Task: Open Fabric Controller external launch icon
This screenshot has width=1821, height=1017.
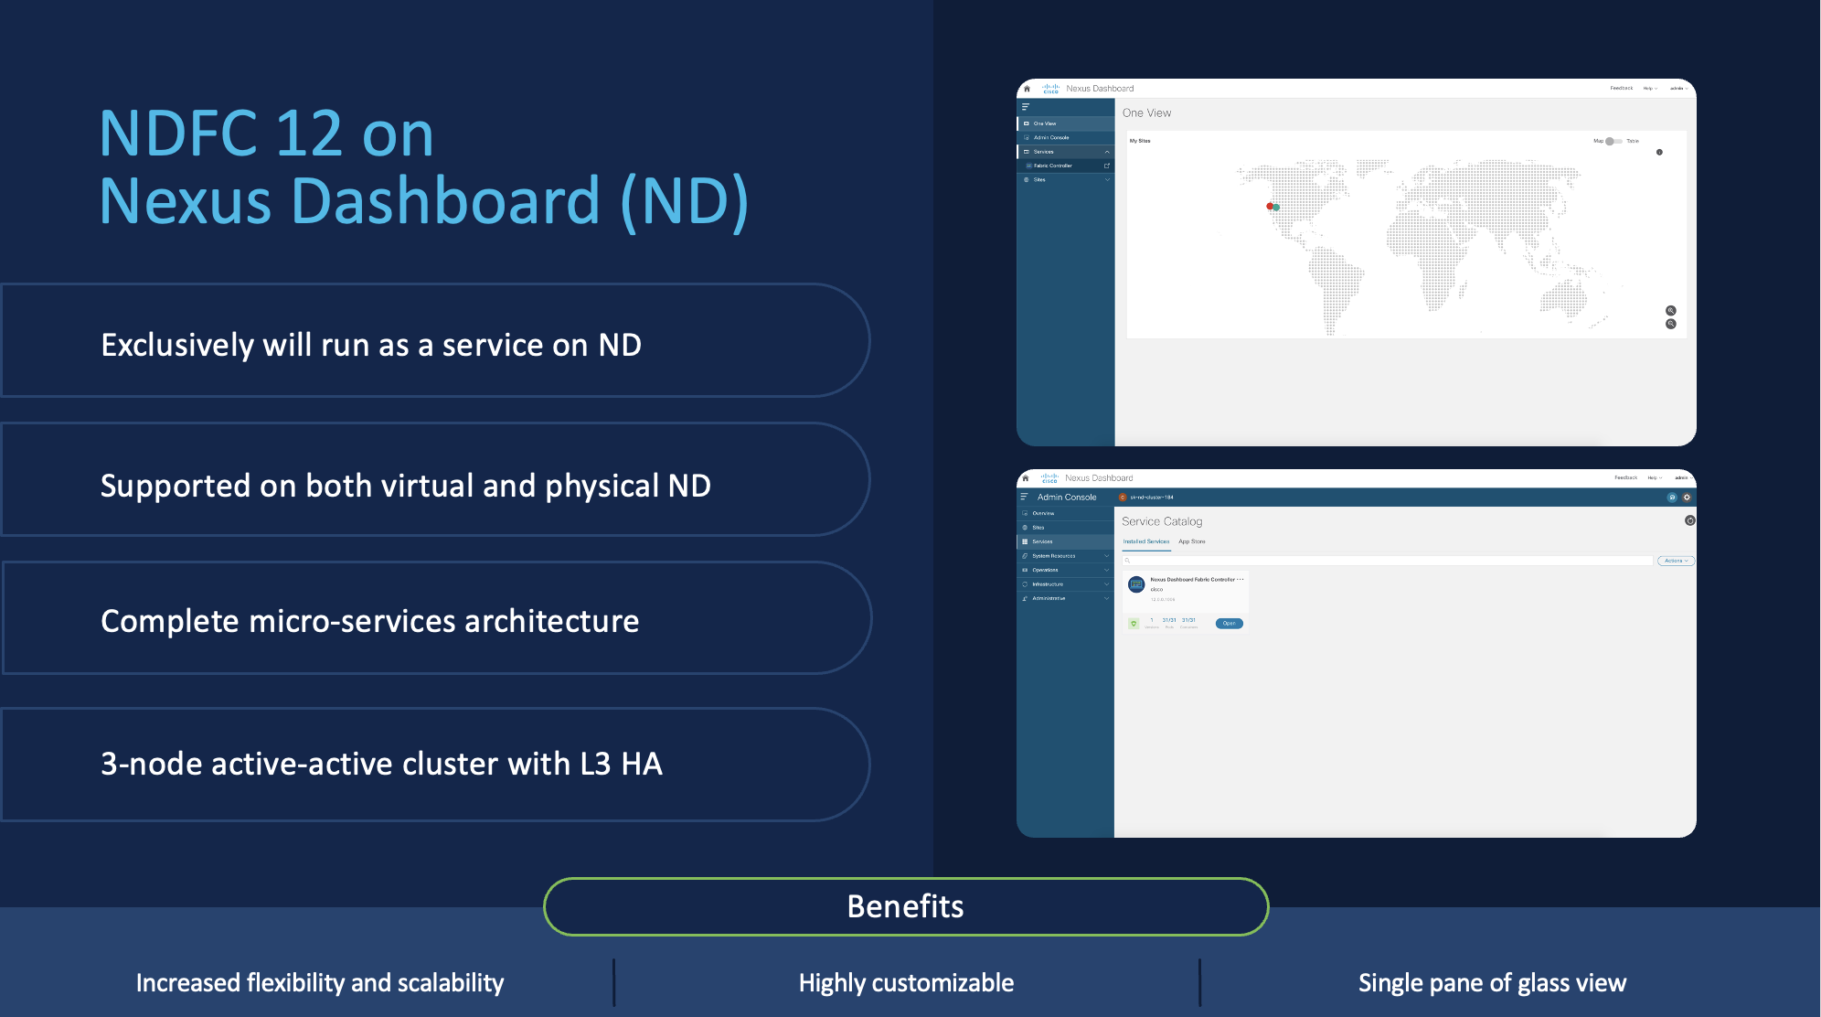Action: (x=1106, y=166)
